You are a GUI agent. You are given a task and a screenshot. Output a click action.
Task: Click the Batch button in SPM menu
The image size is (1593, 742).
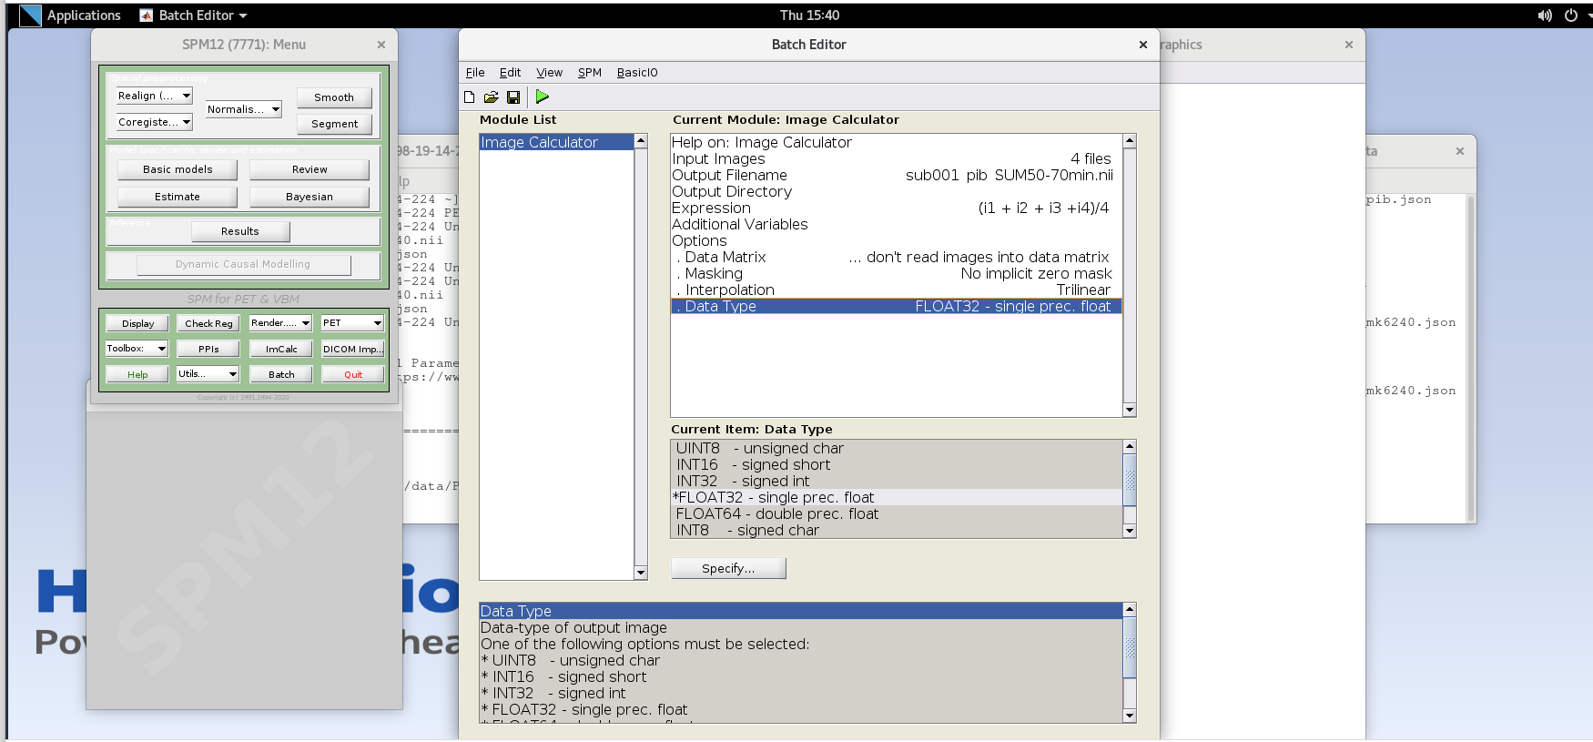pos(281,374)
